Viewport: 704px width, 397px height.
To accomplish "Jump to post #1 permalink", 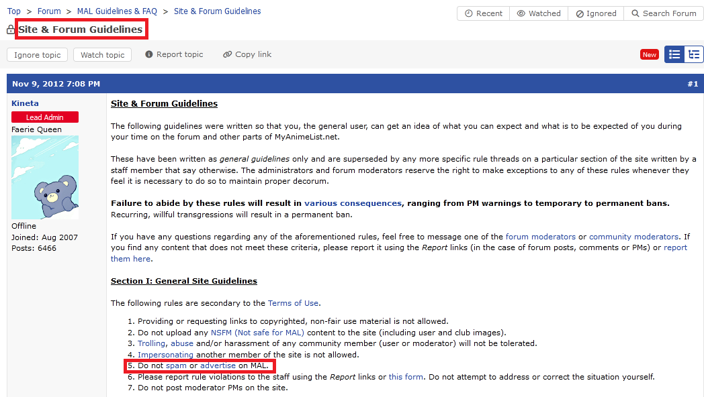I will [693, 84].
